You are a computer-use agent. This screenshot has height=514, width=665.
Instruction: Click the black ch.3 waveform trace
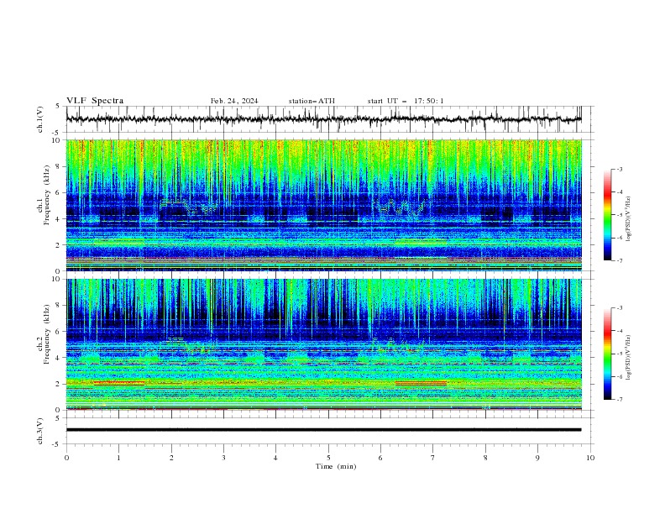pos(323,430)
